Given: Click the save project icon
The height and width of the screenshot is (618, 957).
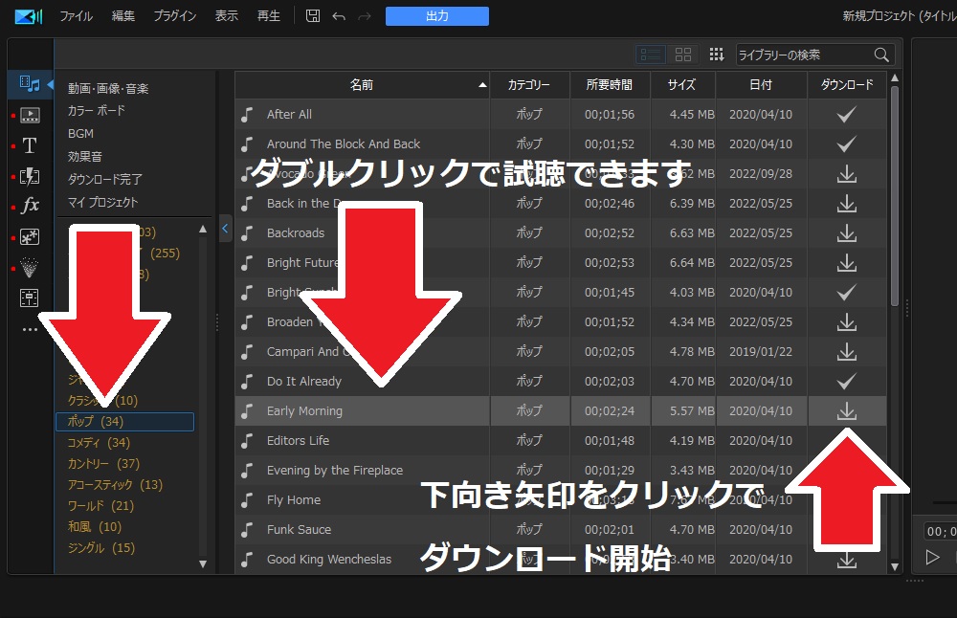Looking at the screenshot, I should [313, 16].
